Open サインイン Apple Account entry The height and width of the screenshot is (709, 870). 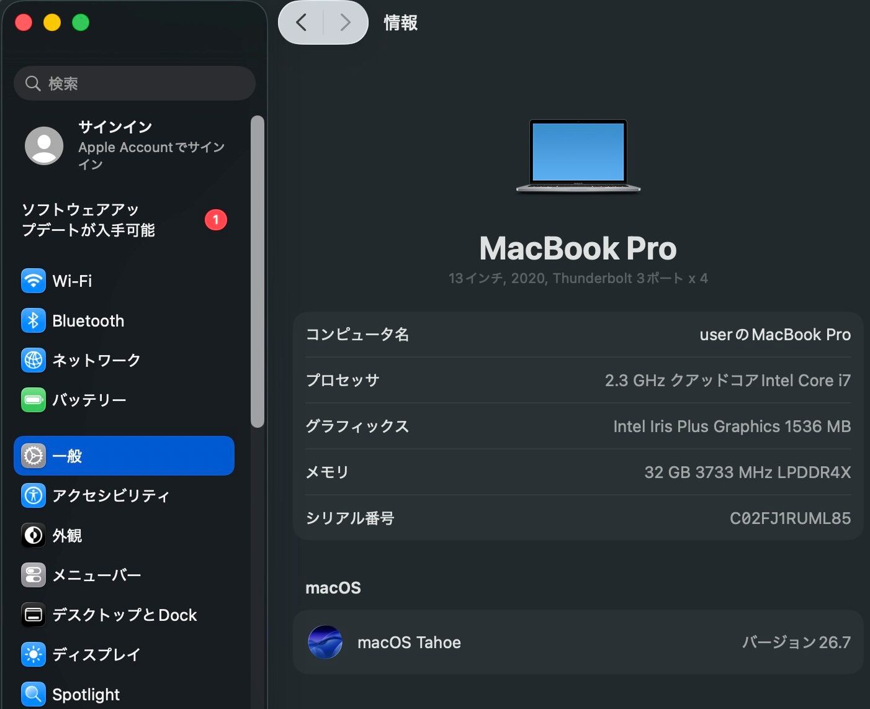(x=124, y=146)
